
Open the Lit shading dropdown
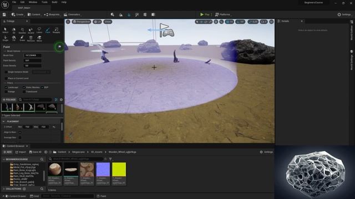pos(98,22)
